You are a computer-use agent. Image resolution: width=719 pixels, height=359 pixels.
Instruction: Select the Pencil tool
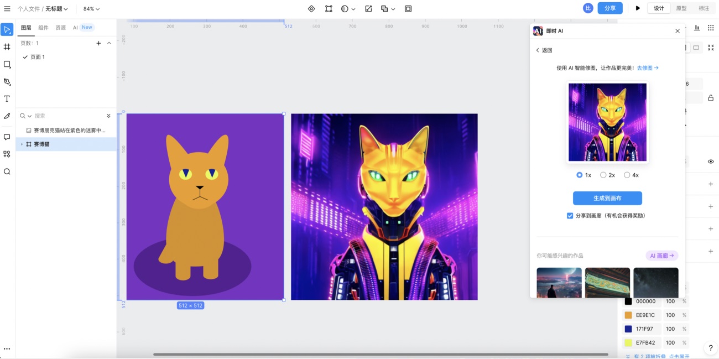tap(7, 116)
